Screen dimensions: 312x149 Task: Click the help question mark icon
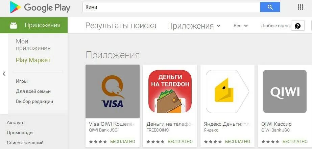pyautogui.click(x=298, y=26)
